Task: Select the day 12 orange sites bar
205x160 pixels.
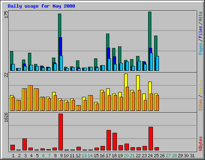Action: pyautogui.click(x=79, y=108)
